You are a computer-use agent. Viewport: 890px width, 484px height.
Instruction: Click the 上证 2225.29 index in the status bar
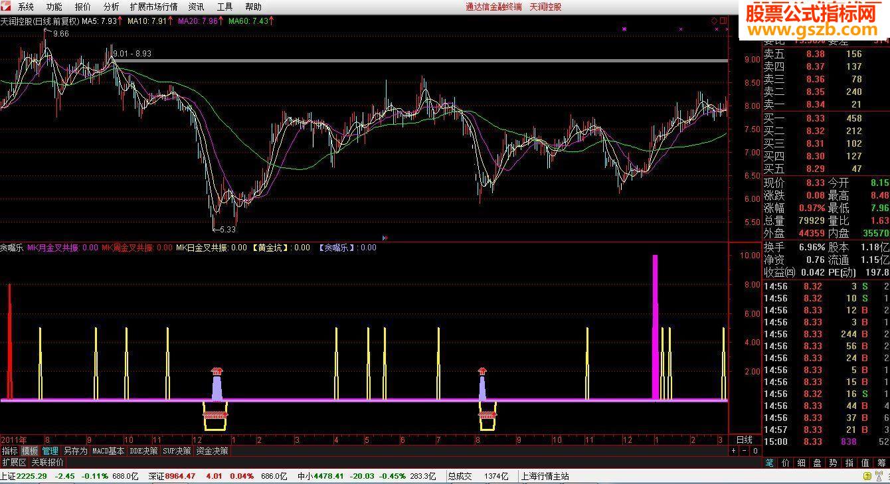pyautogui.click(x=24, y=476)
